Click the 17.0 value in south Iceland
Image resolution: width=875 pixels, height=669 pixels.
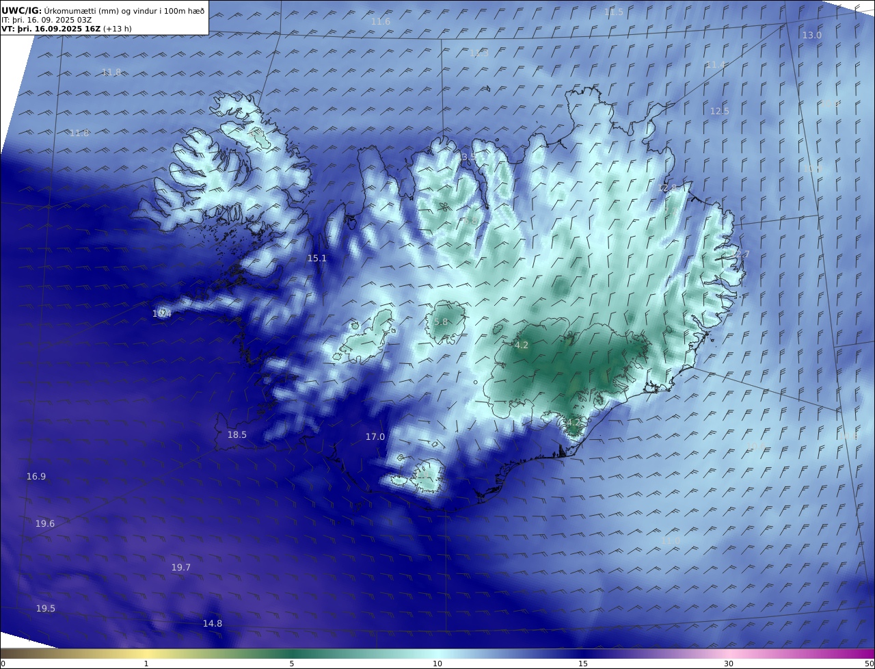pos(375,437)
